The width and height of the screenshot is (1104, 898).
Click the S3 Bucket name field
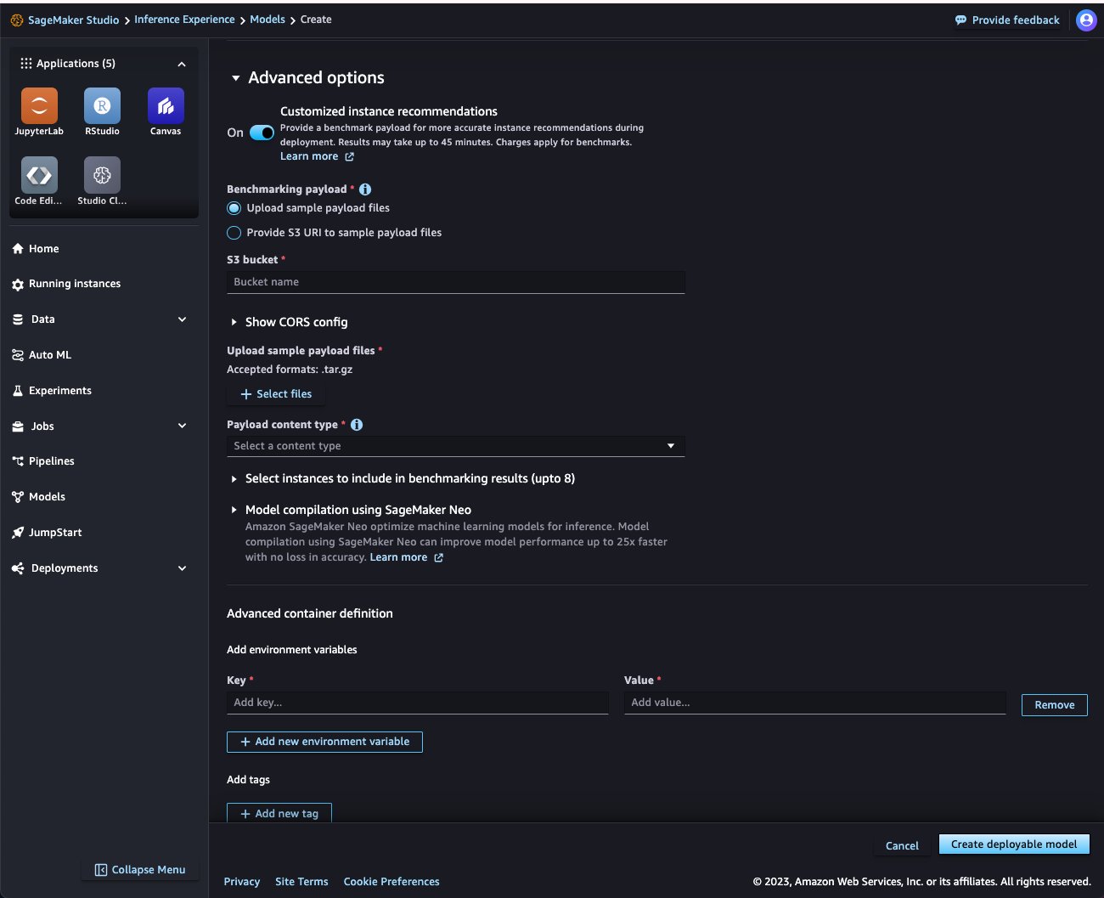coord(456,282)
